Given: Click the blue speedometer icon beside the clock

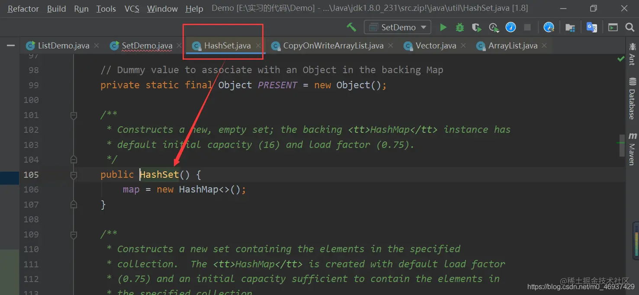Looking at the screenshot, I should click(511, 27).
